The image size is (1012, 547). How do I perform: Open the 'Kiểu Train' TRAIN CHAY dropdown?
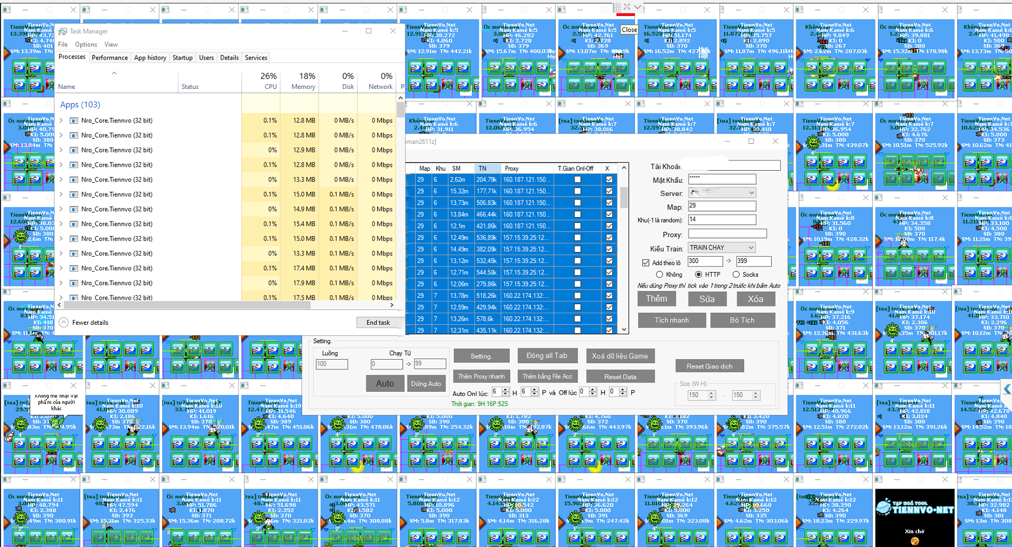coord(721,247)
